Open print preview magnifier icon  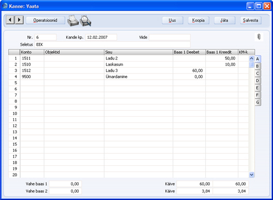pos(85,21)
